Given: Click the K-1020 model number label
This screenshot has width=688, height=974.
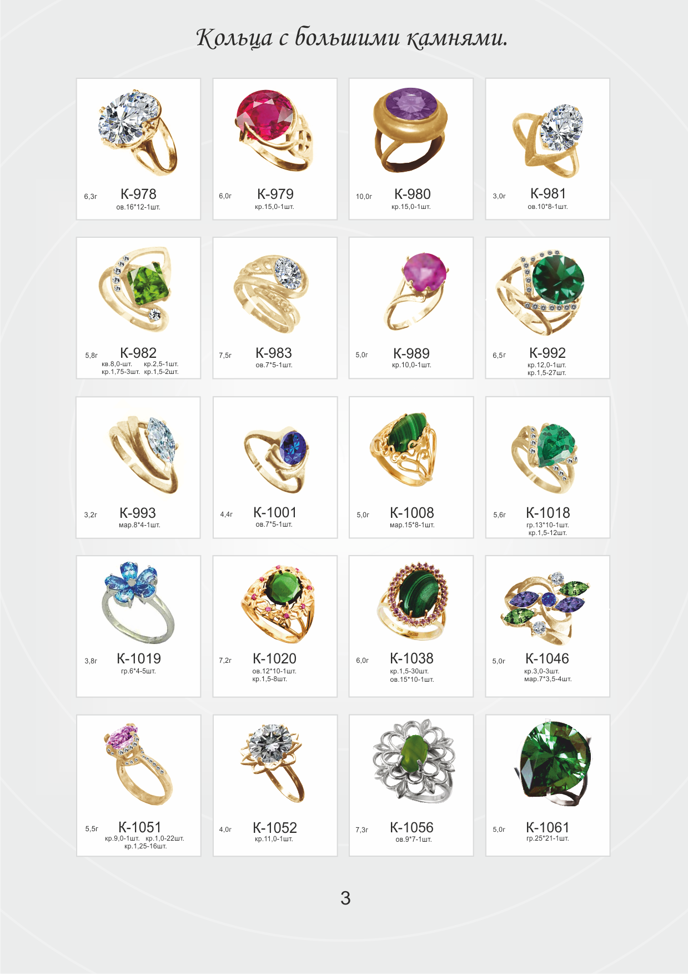Looking at the screenshot, I should pyautogui.click(x=275, y=658).
